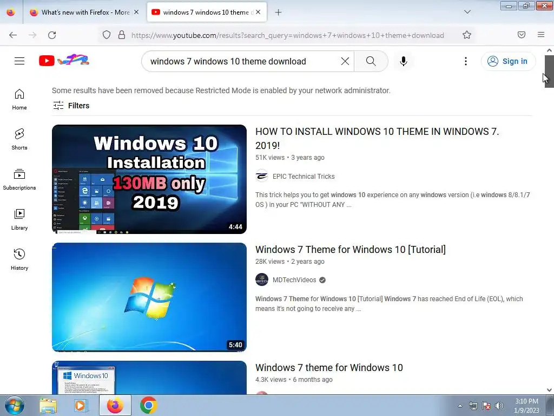
Task: Open History in the sidebar
Action: (x=19, y=259)
